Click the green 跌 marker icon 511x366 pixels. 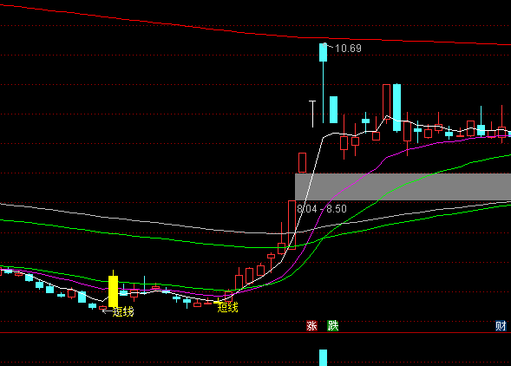333,325
